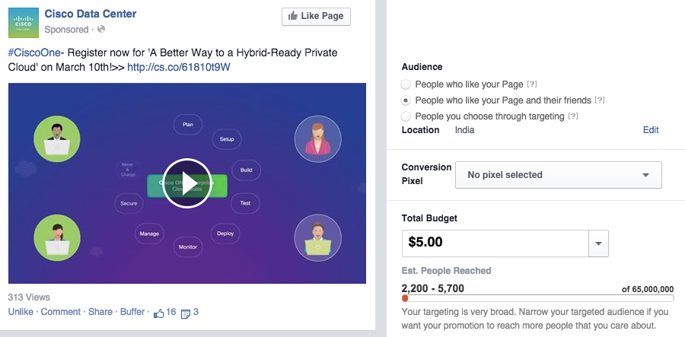Select People you choose through targeting option
Image resolution: width=685 pixels, height=337 pixels.
click(x=406, y=116)
